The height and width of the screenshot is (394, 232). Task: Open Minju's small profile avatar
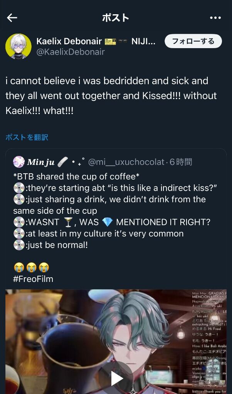click(x=19, y=162)
